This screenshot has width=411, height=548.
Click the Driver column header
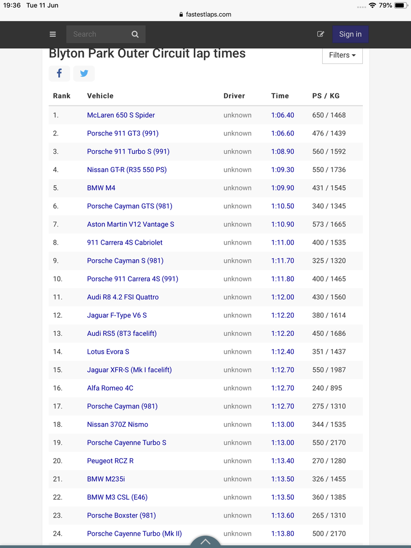234,96
